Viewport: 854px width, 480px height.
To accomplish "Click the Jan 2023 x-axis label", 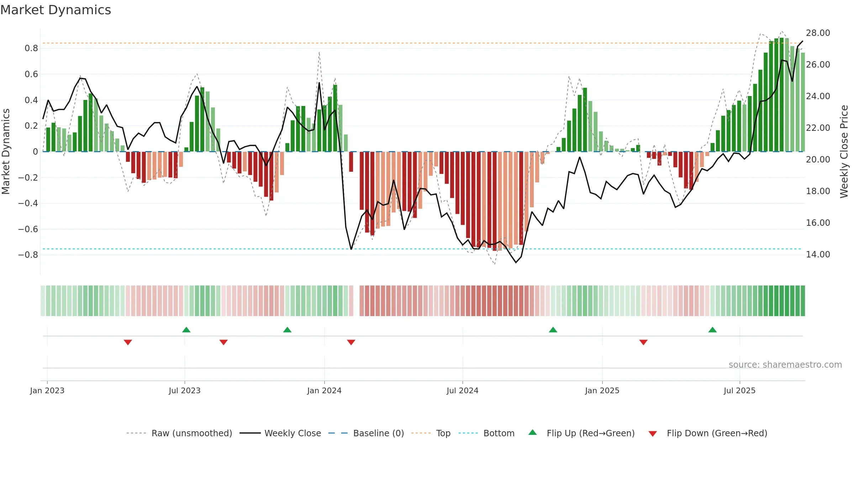I will [x=47, y=390].
